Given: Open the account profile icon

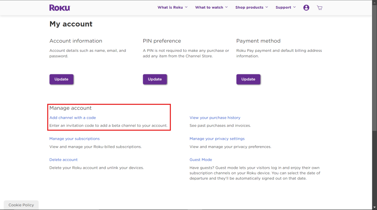Looking at the screenshot, I should [x=306, y=8].
